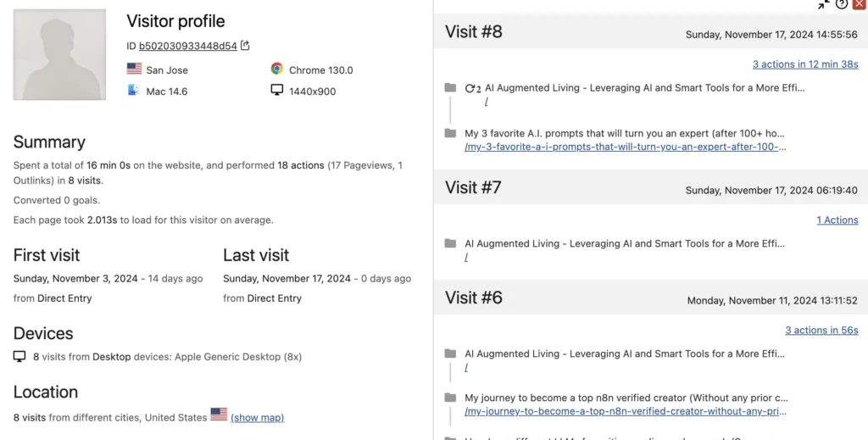The image size is (868, 440).
Task: Click the '(show map)' link
Action: click(x=257, y=418)
